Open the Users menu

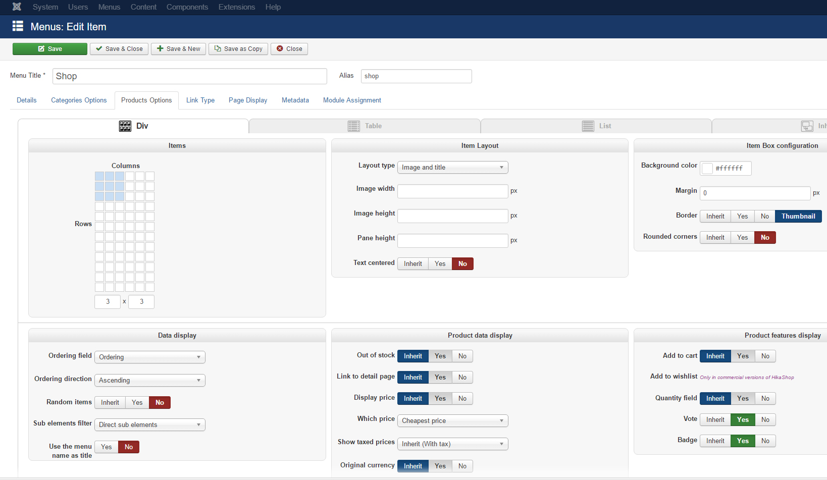click(x=78, y=7)
